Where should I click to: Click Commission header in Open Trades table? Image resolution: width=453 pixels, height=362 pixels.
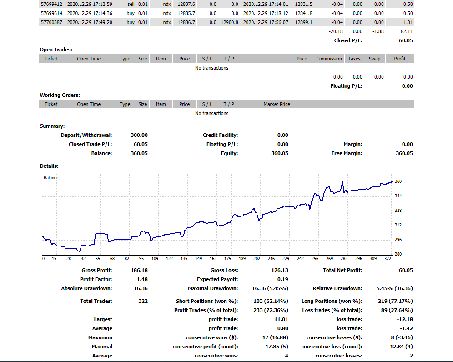(329, 59)
